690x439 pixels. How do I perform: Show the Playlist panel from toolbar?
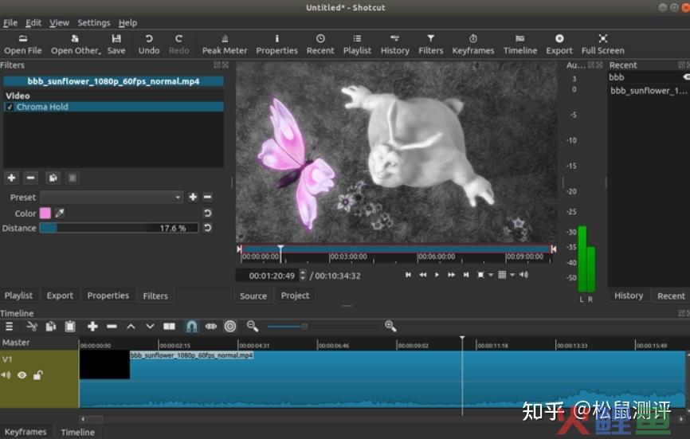pos(357,45)
